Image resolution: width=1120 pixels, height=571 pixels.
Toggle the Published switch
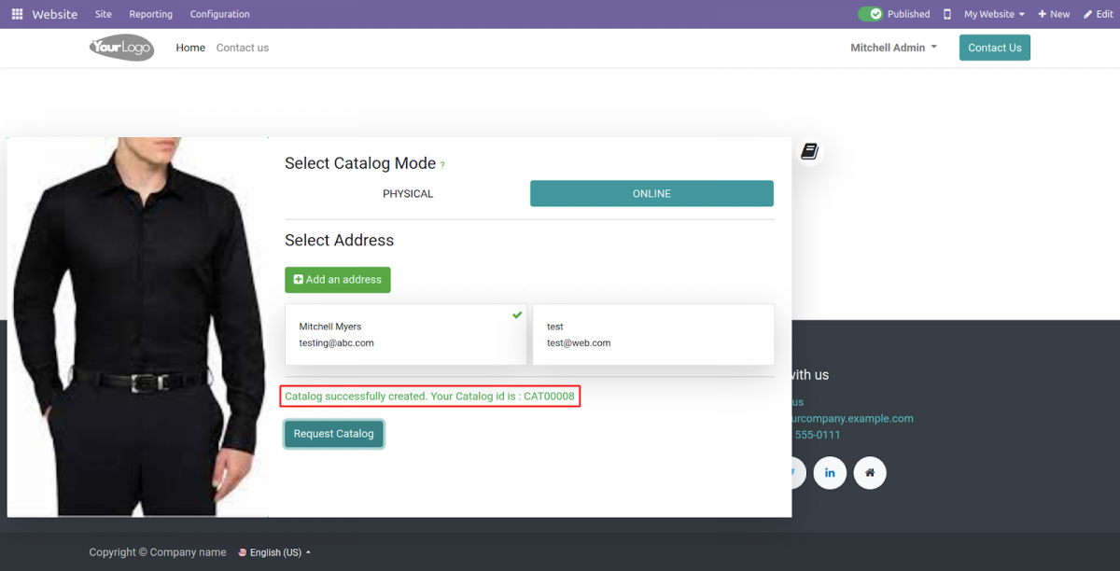[872, 13]
